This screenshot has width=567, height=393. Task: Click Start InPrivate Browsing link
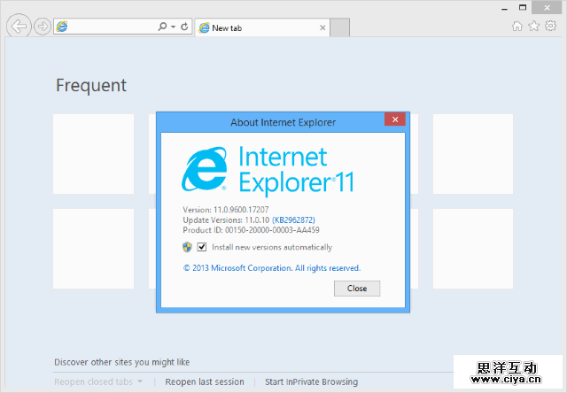[x=311, y=381]
